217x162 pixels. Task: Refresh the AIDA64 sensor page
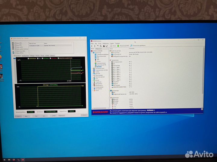[x=101, y=46]
